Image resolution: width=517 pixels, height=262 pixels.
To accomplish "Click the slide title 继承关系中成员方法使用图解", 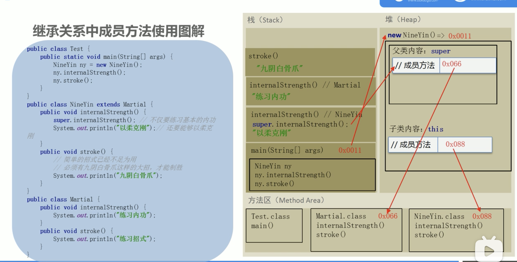I will (118, 31).
